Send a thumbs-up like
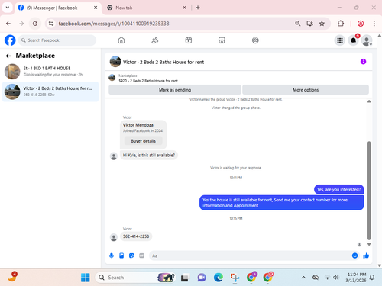The width and height of the screenshot is (382, 286). [x=366, y=255]
